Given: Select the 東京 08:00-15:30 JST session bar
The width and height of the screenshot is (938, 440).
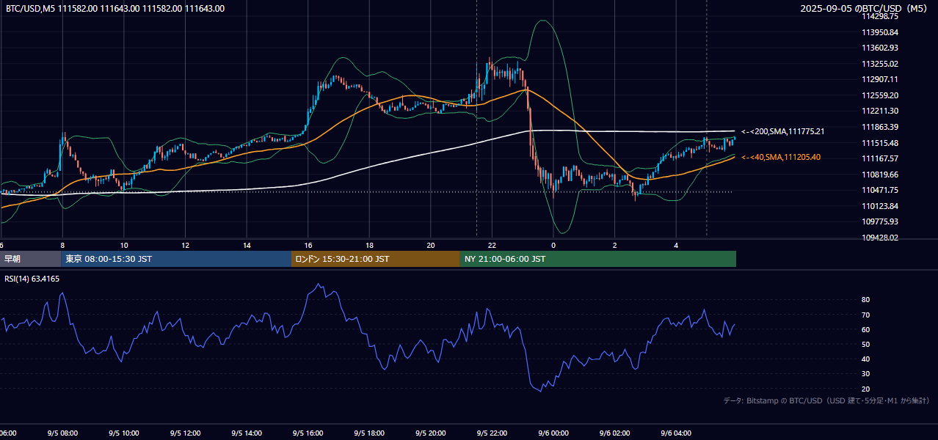Looking at the screenshot, I should [176, 259].
